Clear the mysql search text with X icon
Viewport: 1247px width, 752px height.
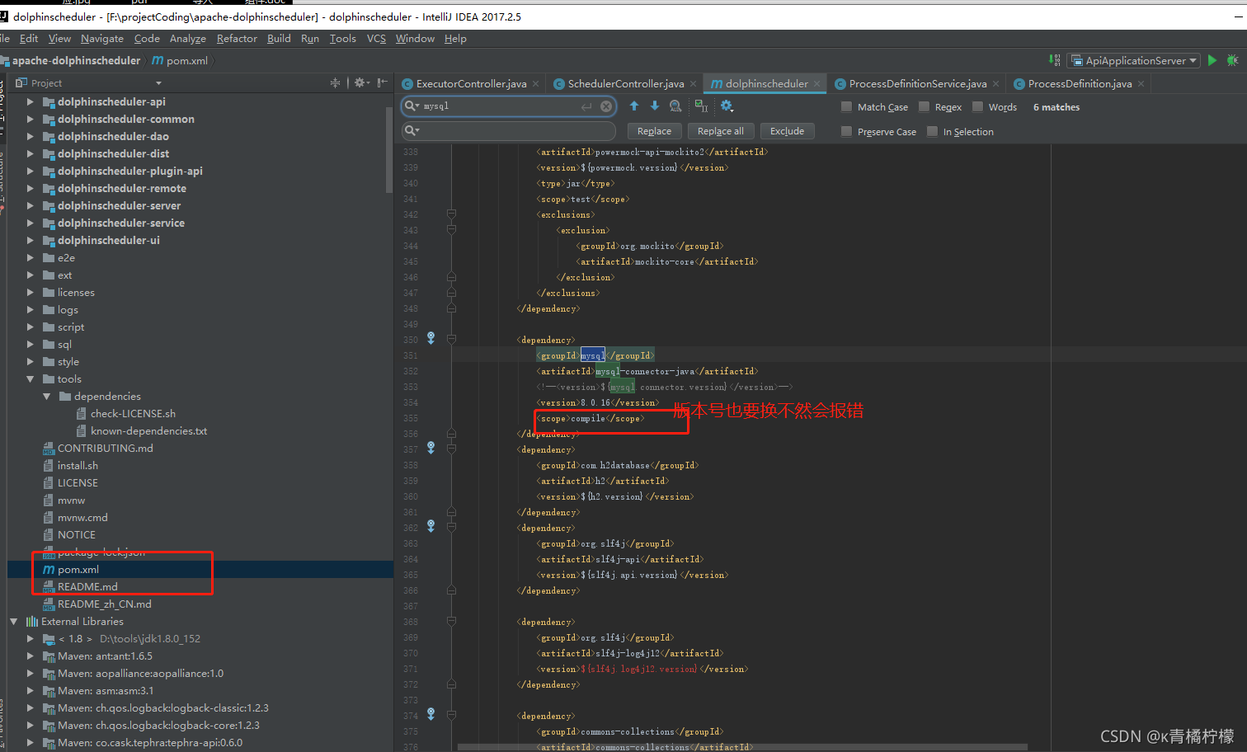606,106
